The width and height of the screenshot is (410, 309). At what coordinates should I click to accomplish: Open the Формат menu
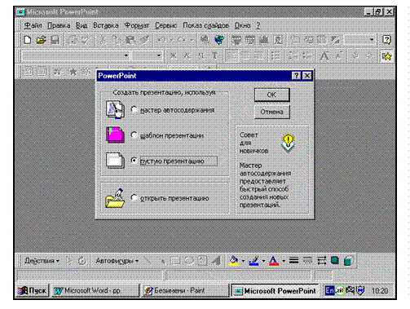click(137, 25)
